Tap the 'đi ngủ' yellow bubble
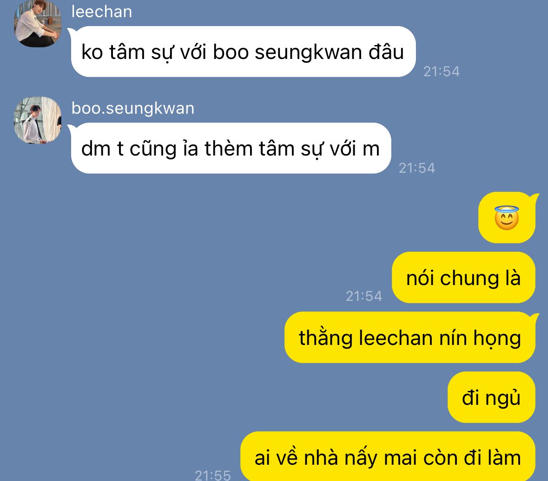 (x=491, y=397)
